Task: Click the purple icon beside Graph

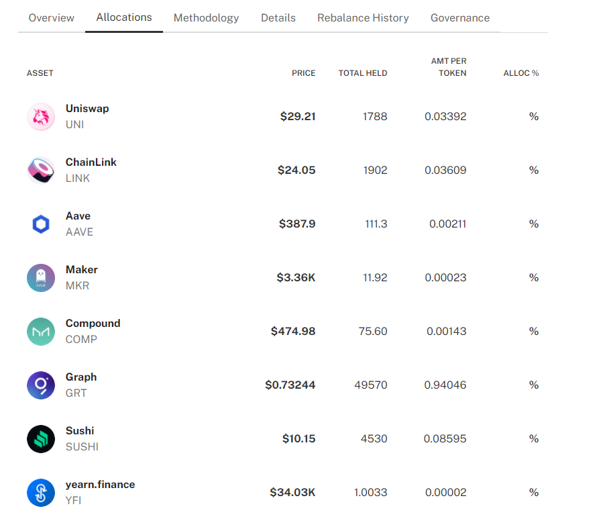Action: [41, 385]
